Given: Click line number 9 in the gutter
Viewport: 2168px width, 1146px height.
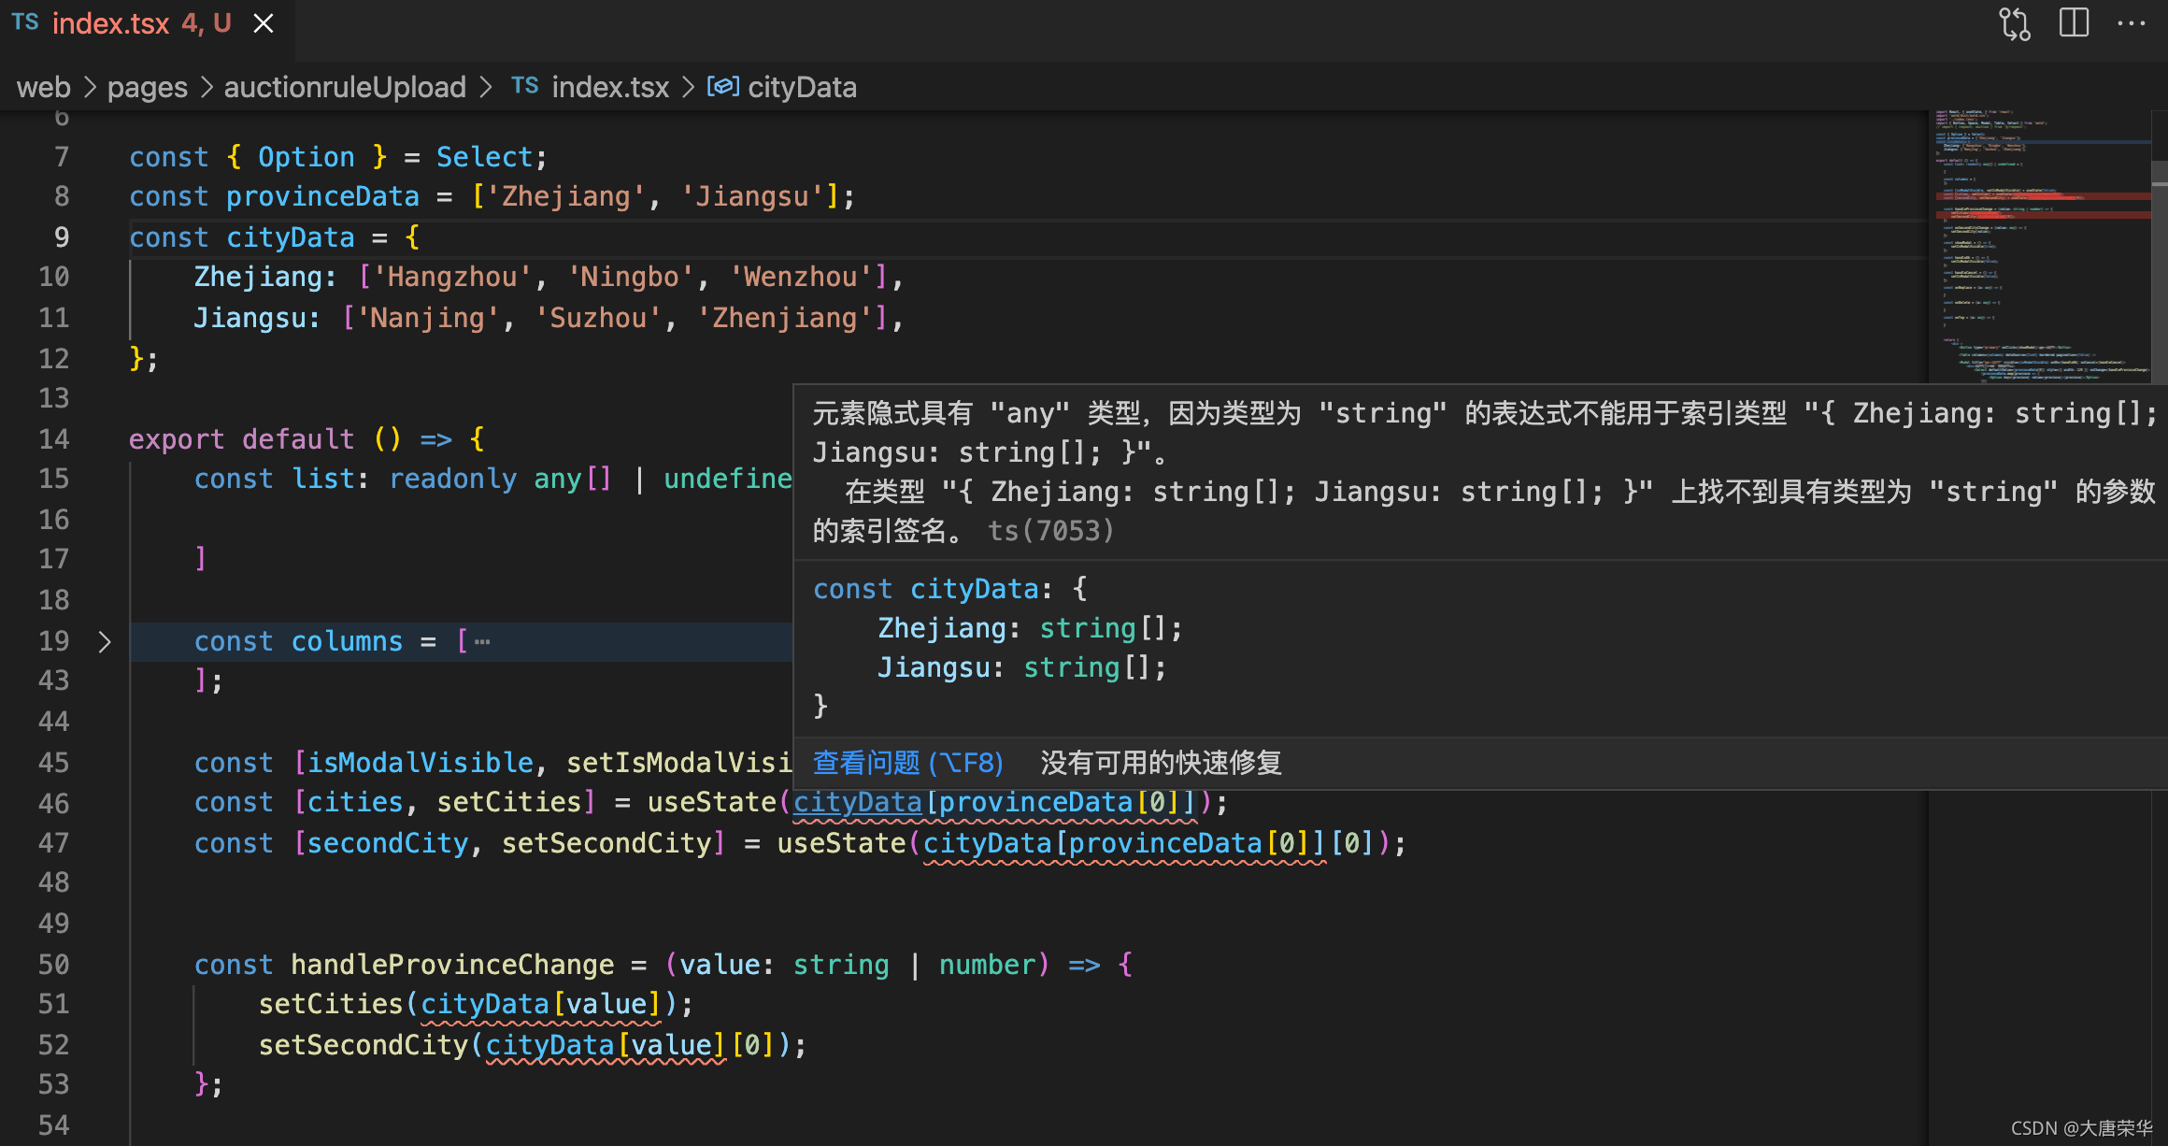Looking at the screenshot, I should pos(62,237).
